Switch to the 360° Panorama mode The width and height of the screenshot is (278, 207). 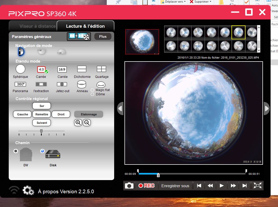pos(20,84)
